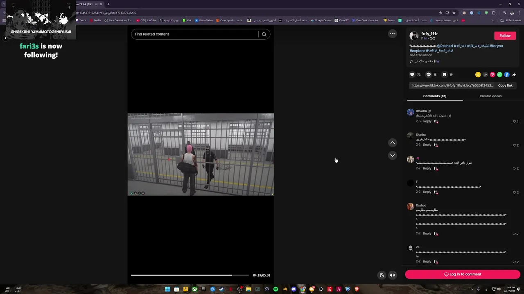
Task: Open the Windows Start button
Action: [167, 289]
